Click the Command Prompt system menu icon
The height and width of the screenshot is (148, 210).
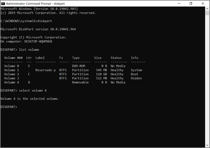pos(3,4)
